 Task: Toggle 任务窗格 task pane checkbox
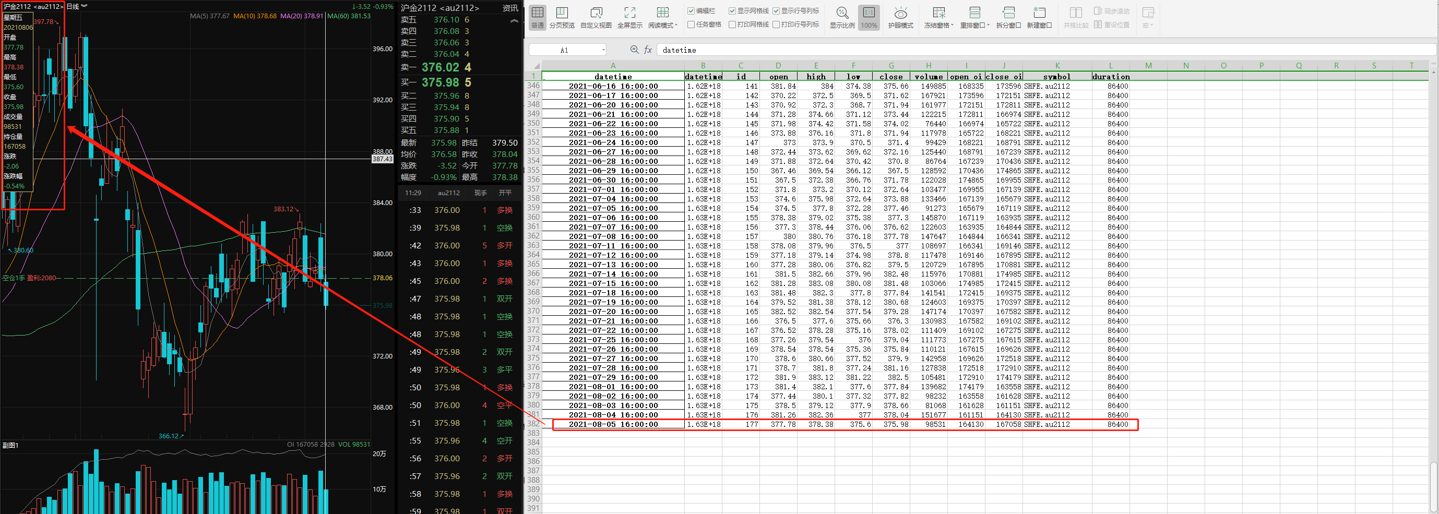691,25
